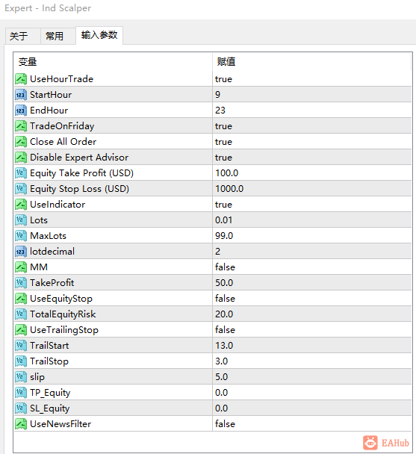Click the 赋值 column header
Image resolution: width=416 pixels, height=454 pixels.
[311, 62]
